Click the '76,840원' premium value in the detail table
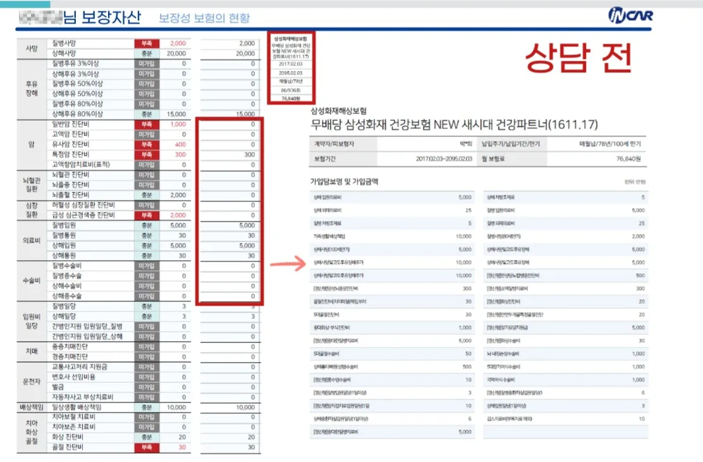Image resolution: width=703 pixels, height=462 pixels. pos(628,159)
